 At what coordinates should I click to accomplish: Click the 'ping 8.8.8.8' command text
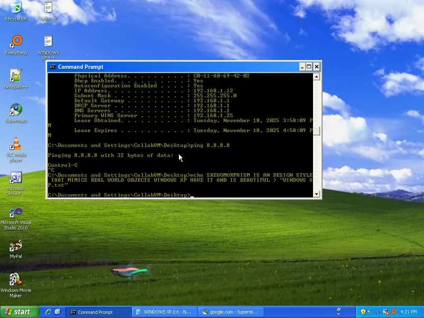click(210, 145)
